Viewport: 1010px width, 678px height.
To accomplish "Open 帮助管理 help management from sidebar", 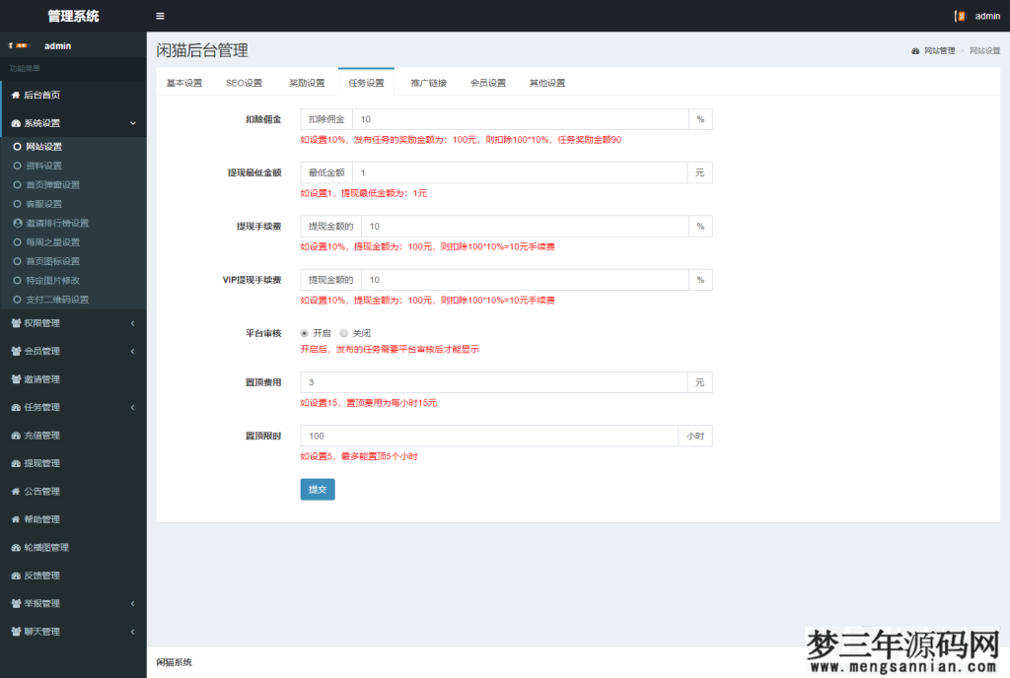I will 43,519.
